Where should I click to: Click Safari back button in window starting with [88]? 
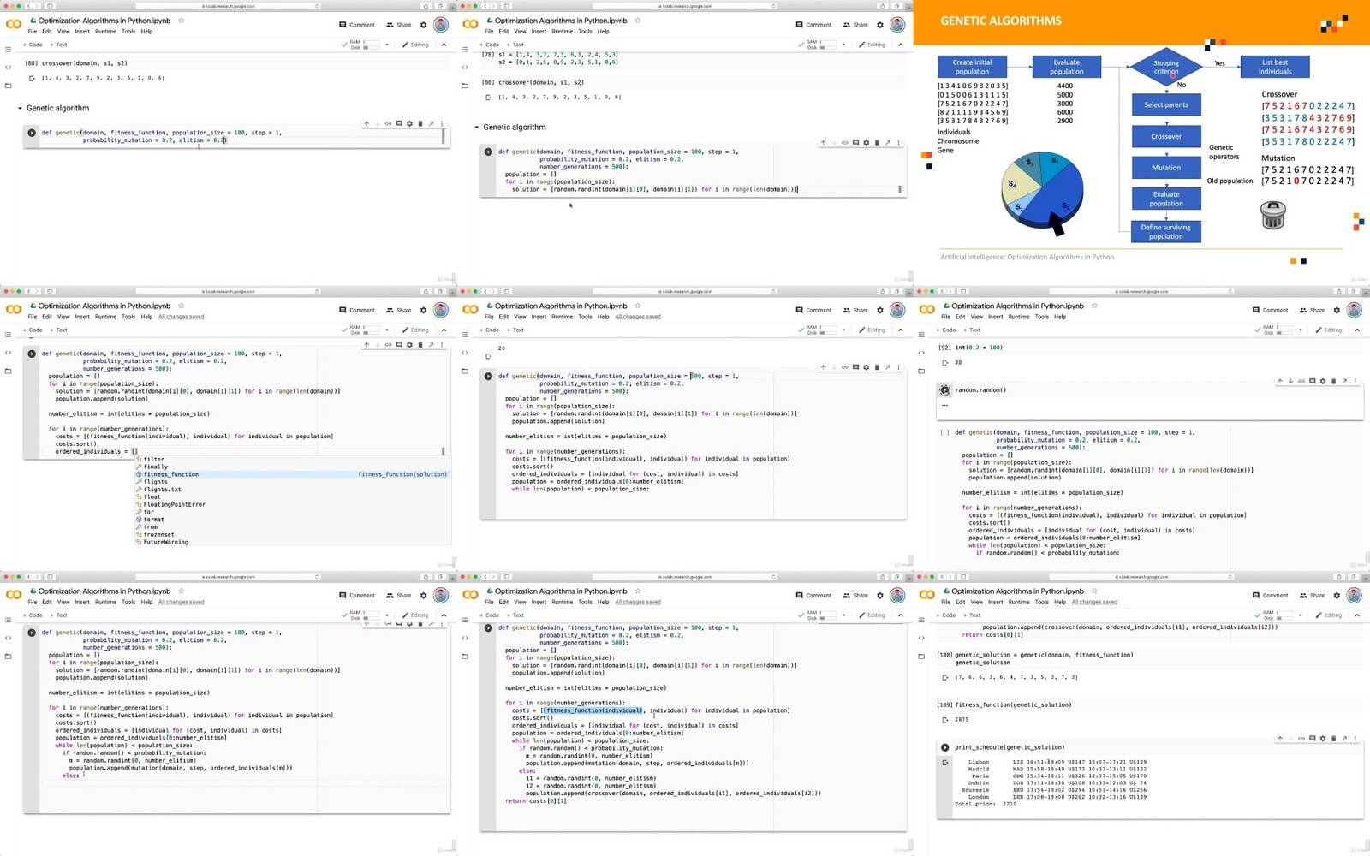click(28, 6)
